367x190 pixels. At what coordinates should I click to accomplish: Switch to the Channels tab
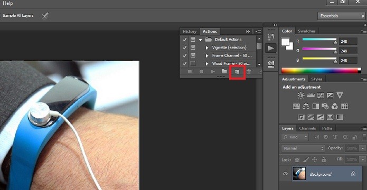click(307, 128)
